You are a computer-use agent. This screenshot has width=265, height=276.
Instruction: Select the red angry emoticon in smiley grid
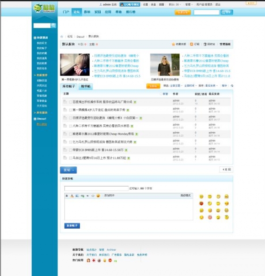(x=201, y=203)
